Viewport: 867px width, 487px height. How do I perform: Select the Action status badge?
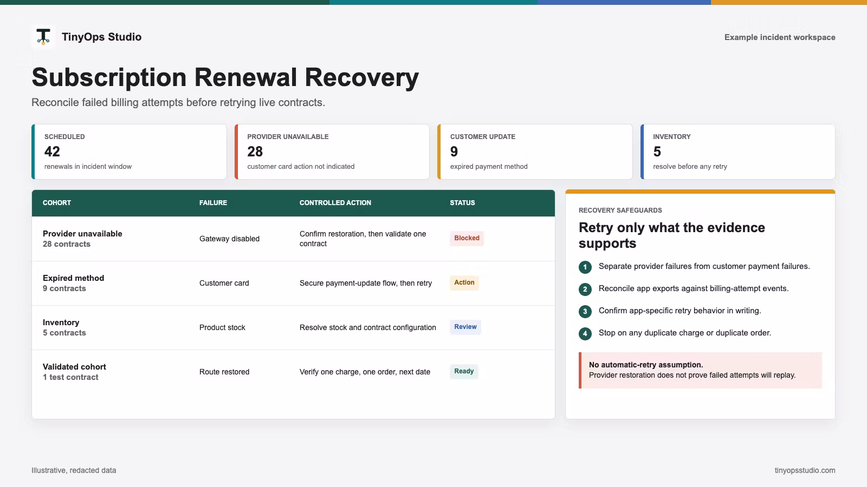pos(464,282)
